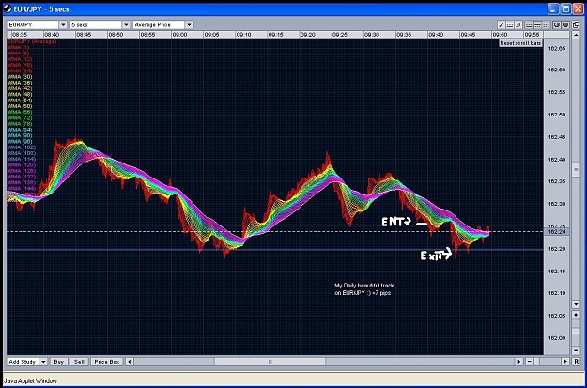Click the WMA (114) legend entry
The image size is (587, 388).
pyautogui.click(x=22, y=159)
